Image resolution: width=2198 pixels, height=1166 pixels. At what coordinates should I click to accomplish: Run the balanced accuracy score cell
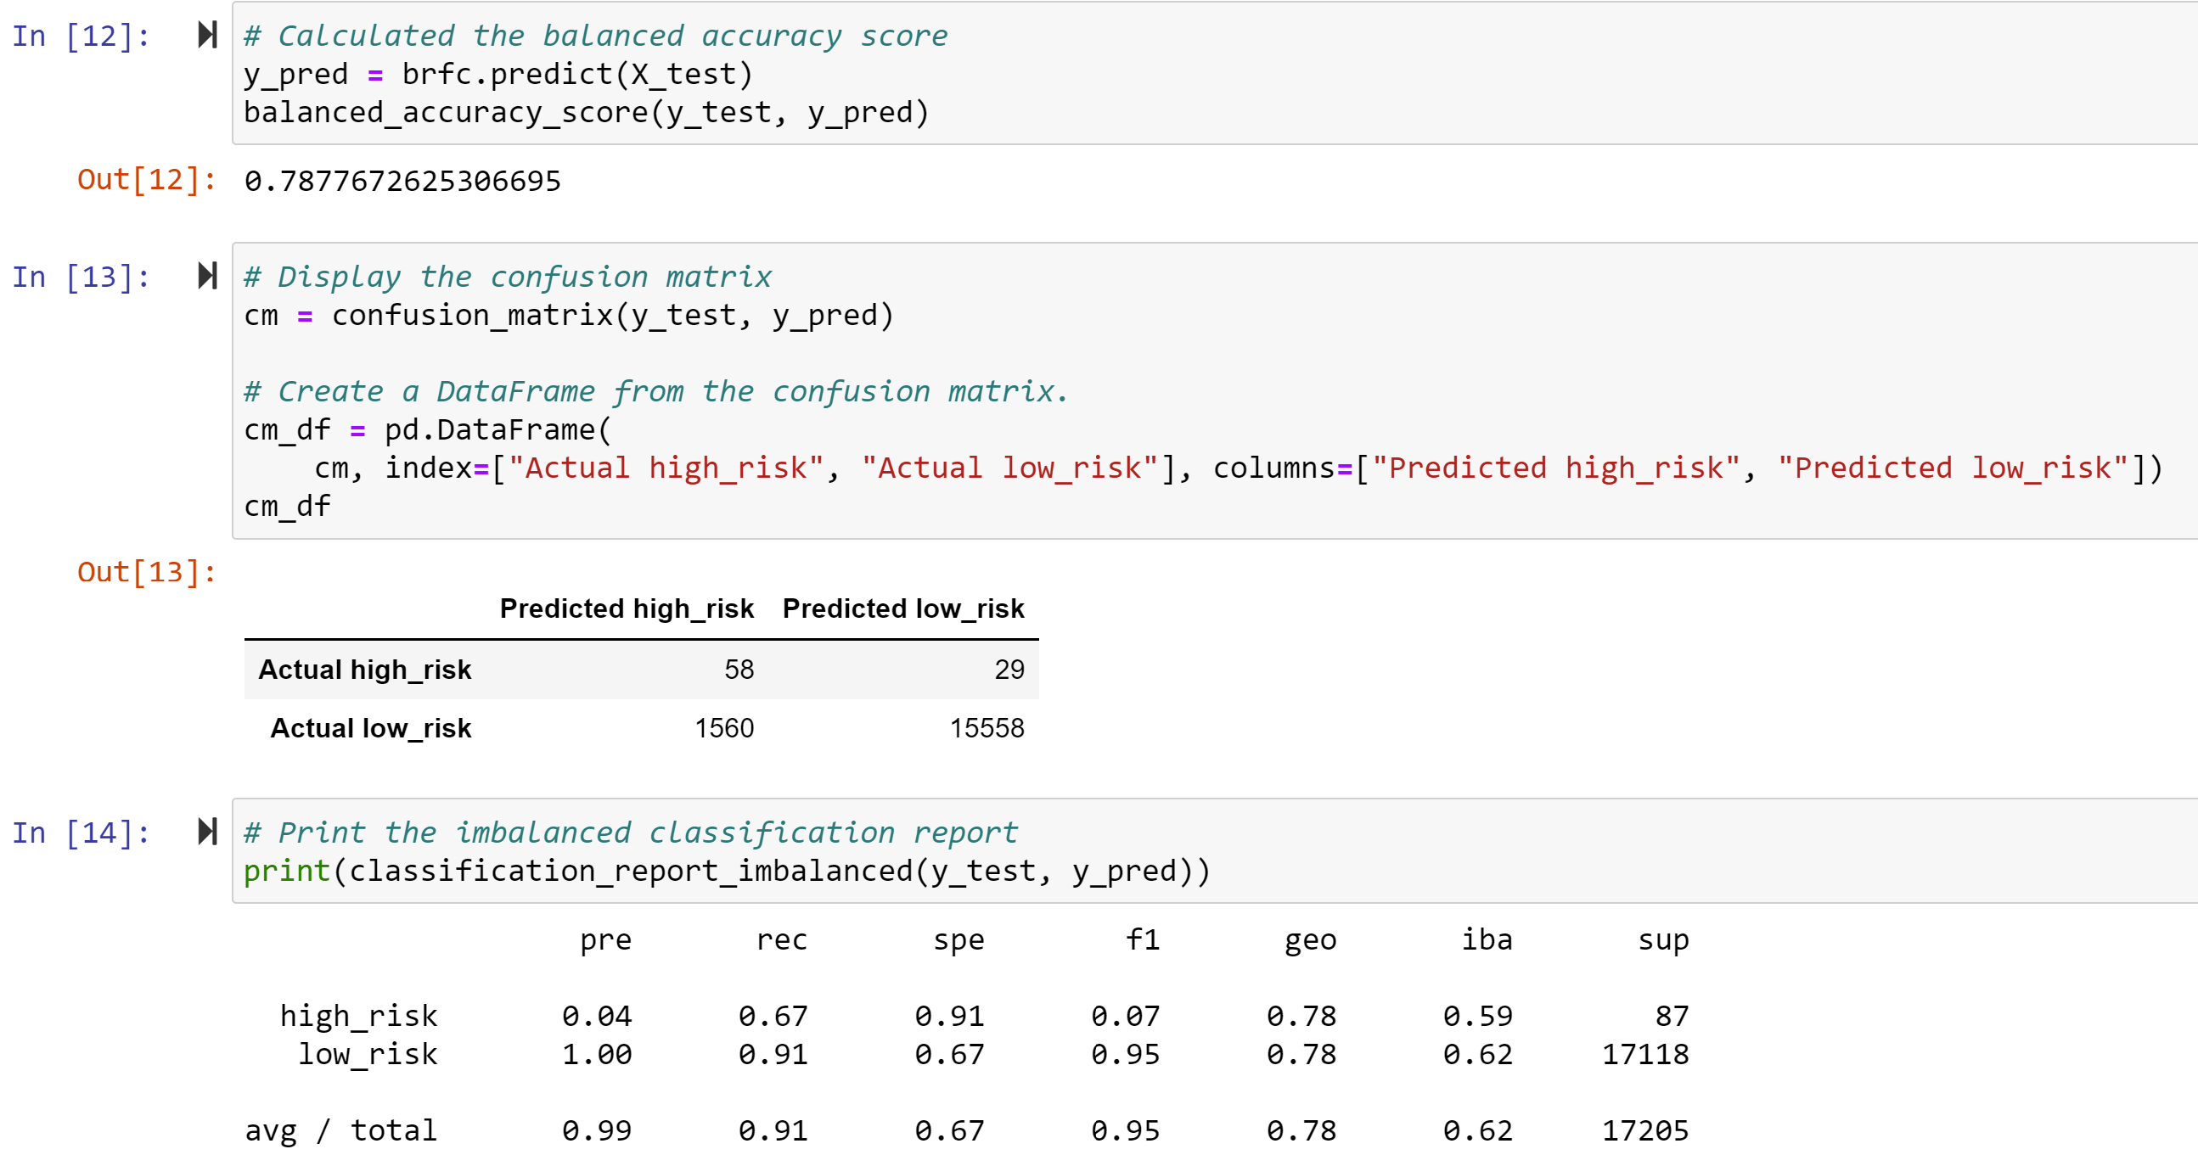point(207,35)
